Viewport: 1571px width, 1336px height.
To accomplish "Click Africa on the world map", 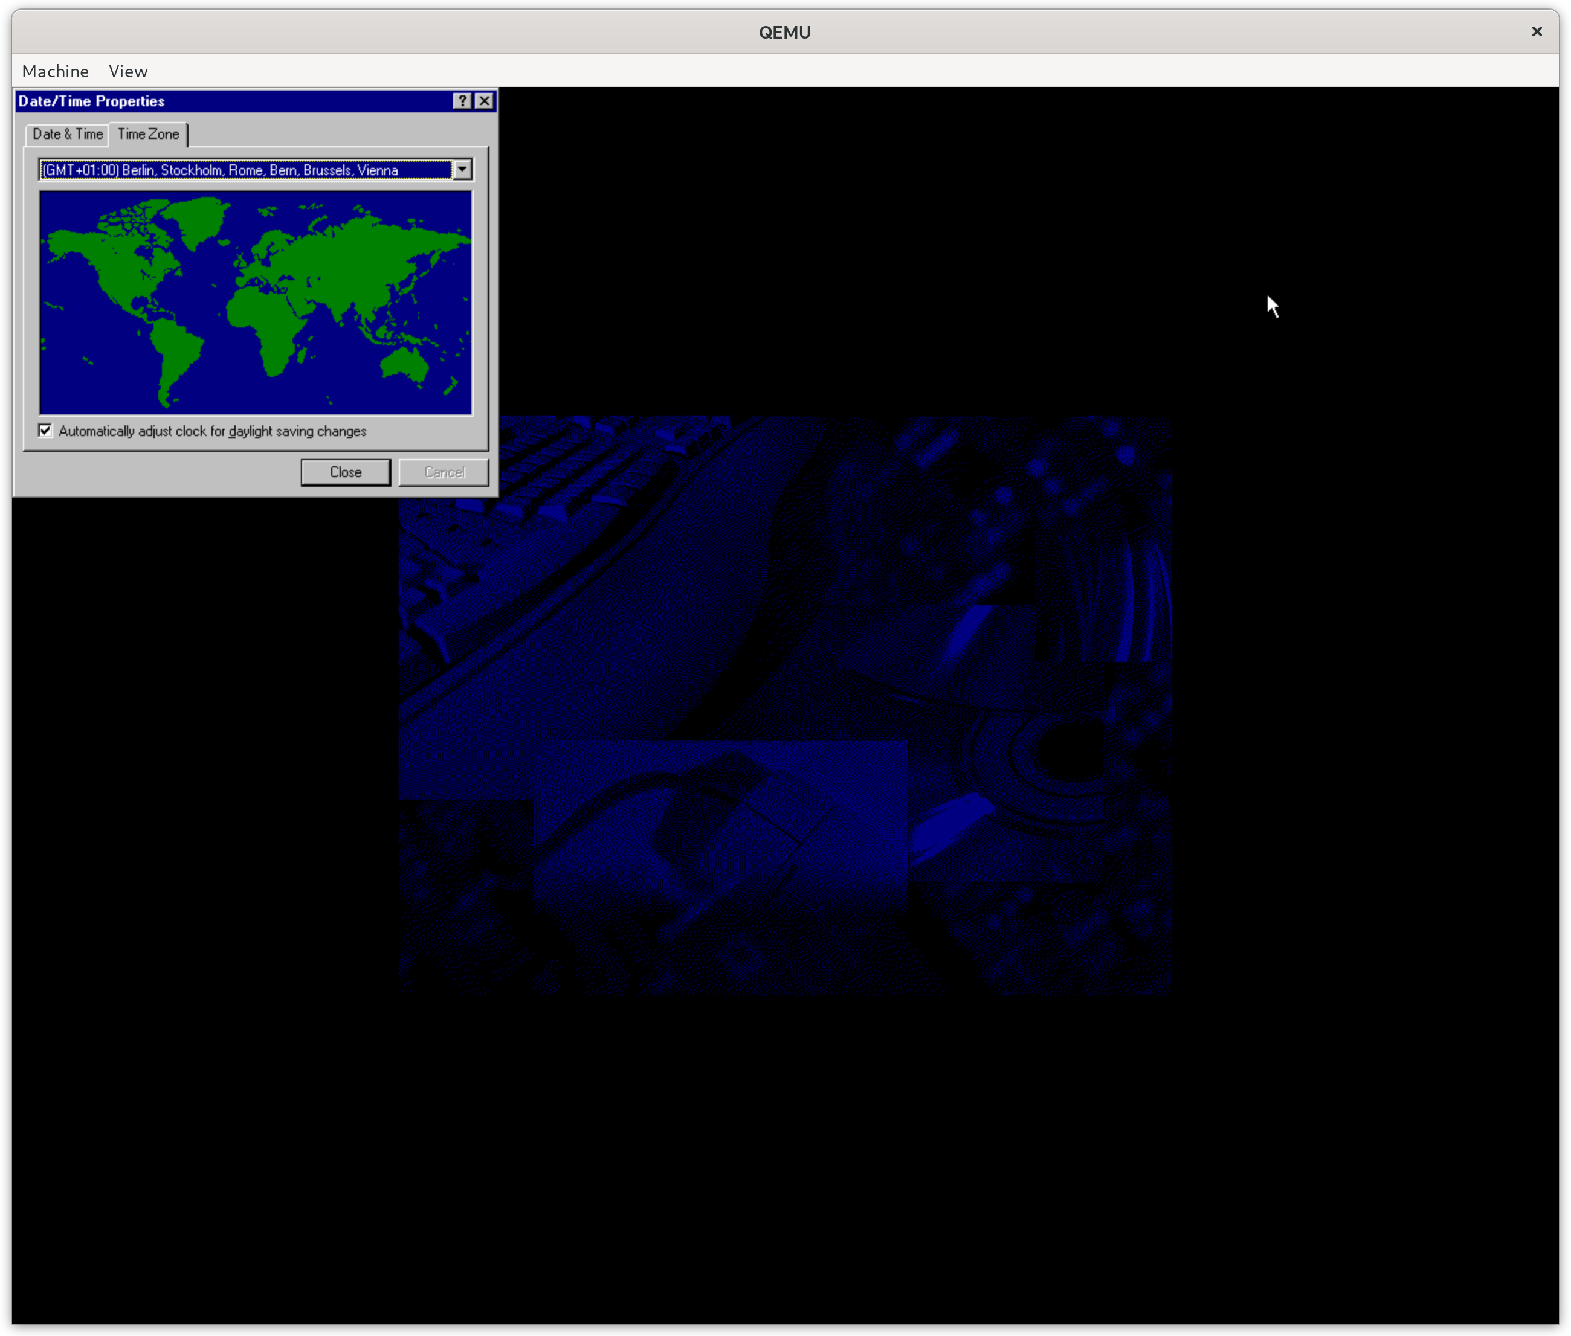I will [265, 326].
